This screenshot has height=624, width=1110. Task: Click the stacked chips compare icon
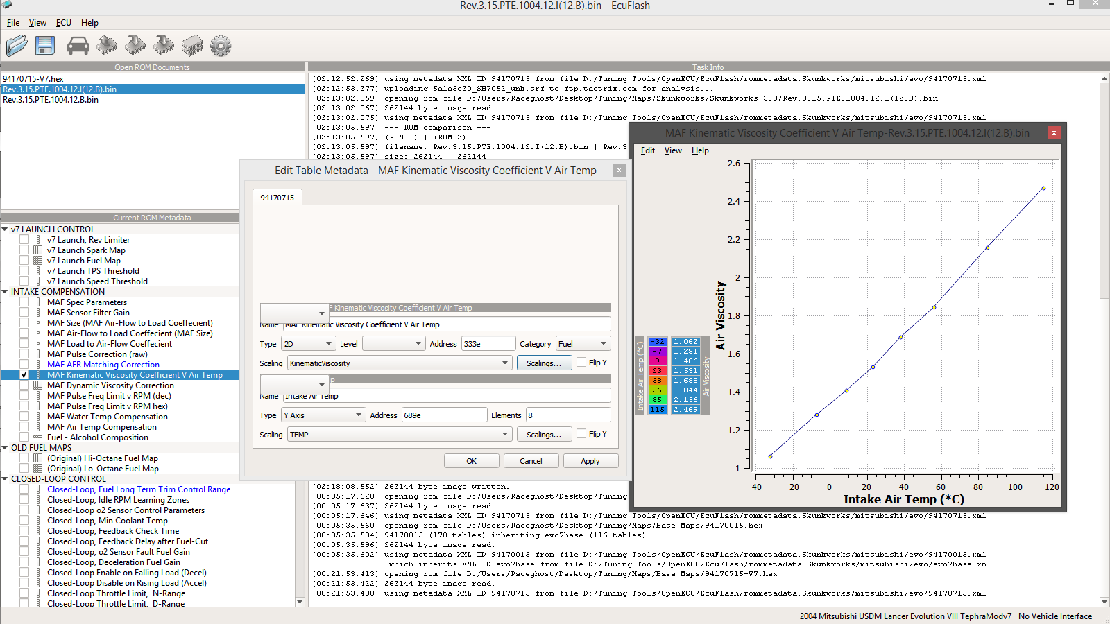[192, 46]
